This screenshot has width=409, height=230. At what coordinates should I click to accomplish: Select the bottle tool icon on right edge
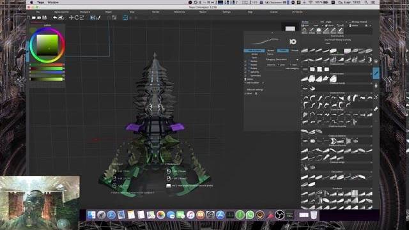pyautogui.click(x=376, y=85)
